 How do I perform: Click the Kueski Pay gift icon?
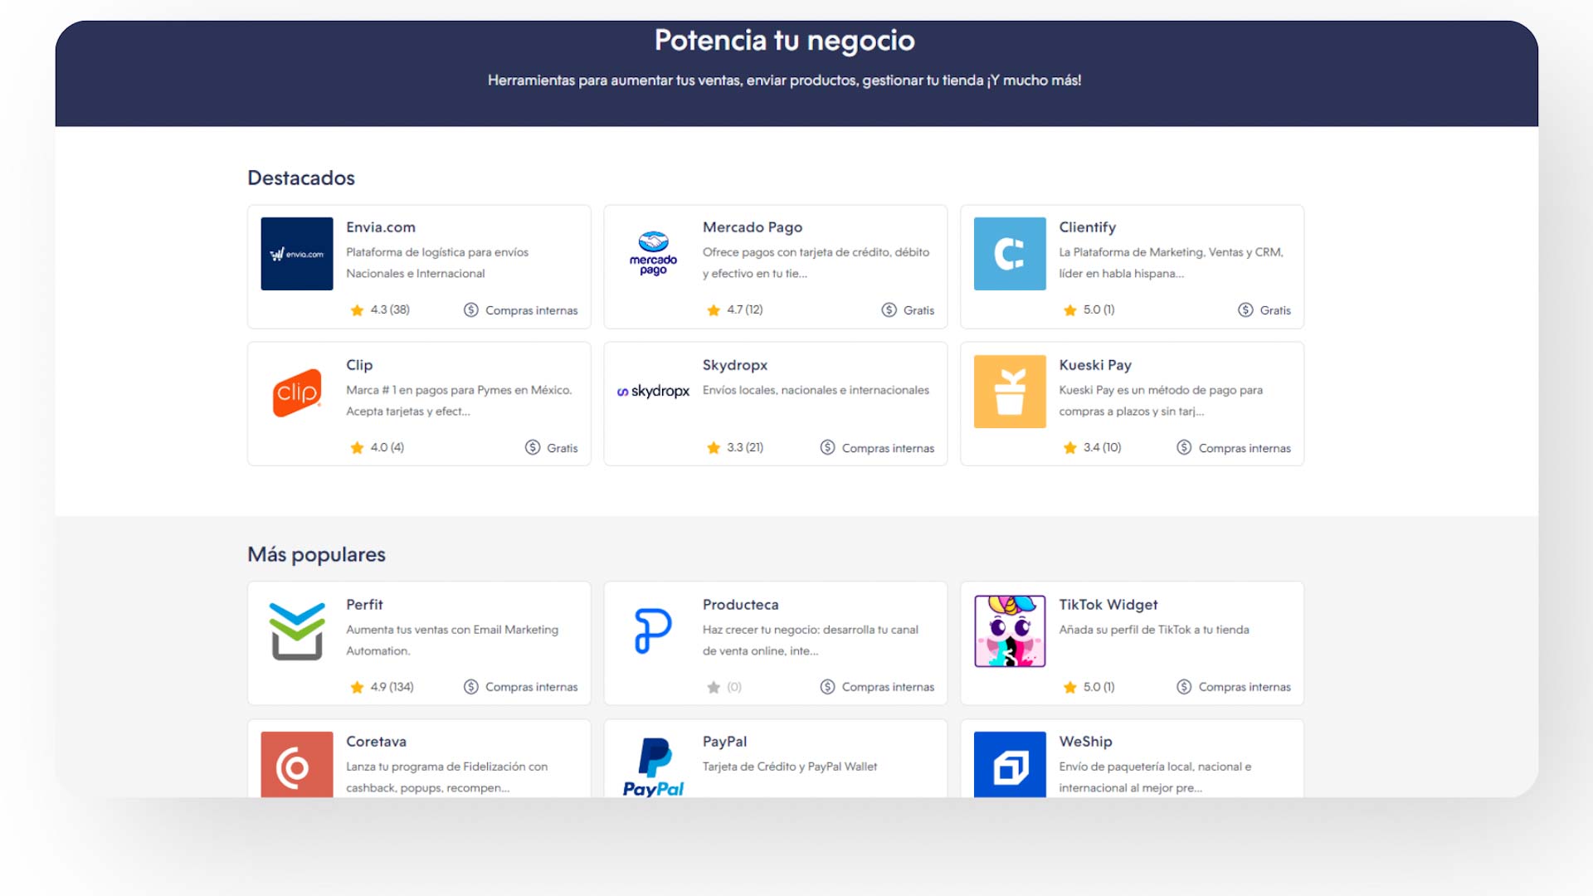1010,391
